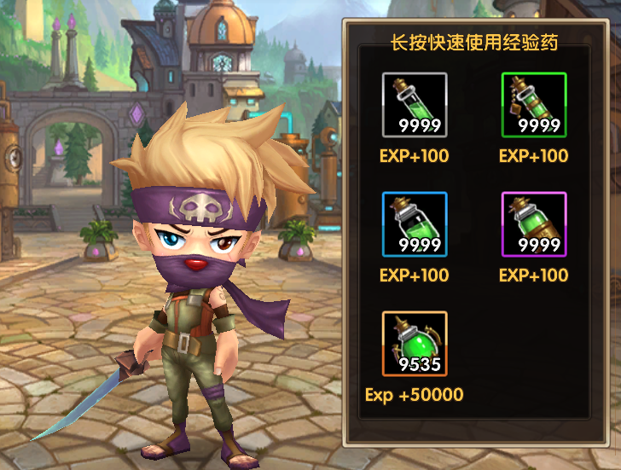Use the orange-framed Exp +50000 potion

[415, 344]
